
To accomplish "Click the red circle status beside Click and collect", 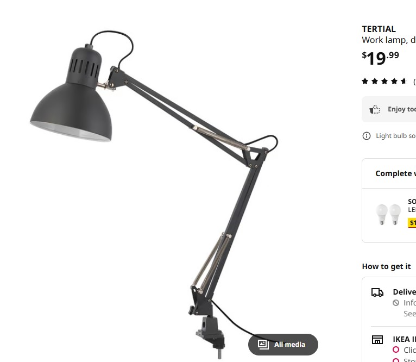I will (x=396, y=349).
